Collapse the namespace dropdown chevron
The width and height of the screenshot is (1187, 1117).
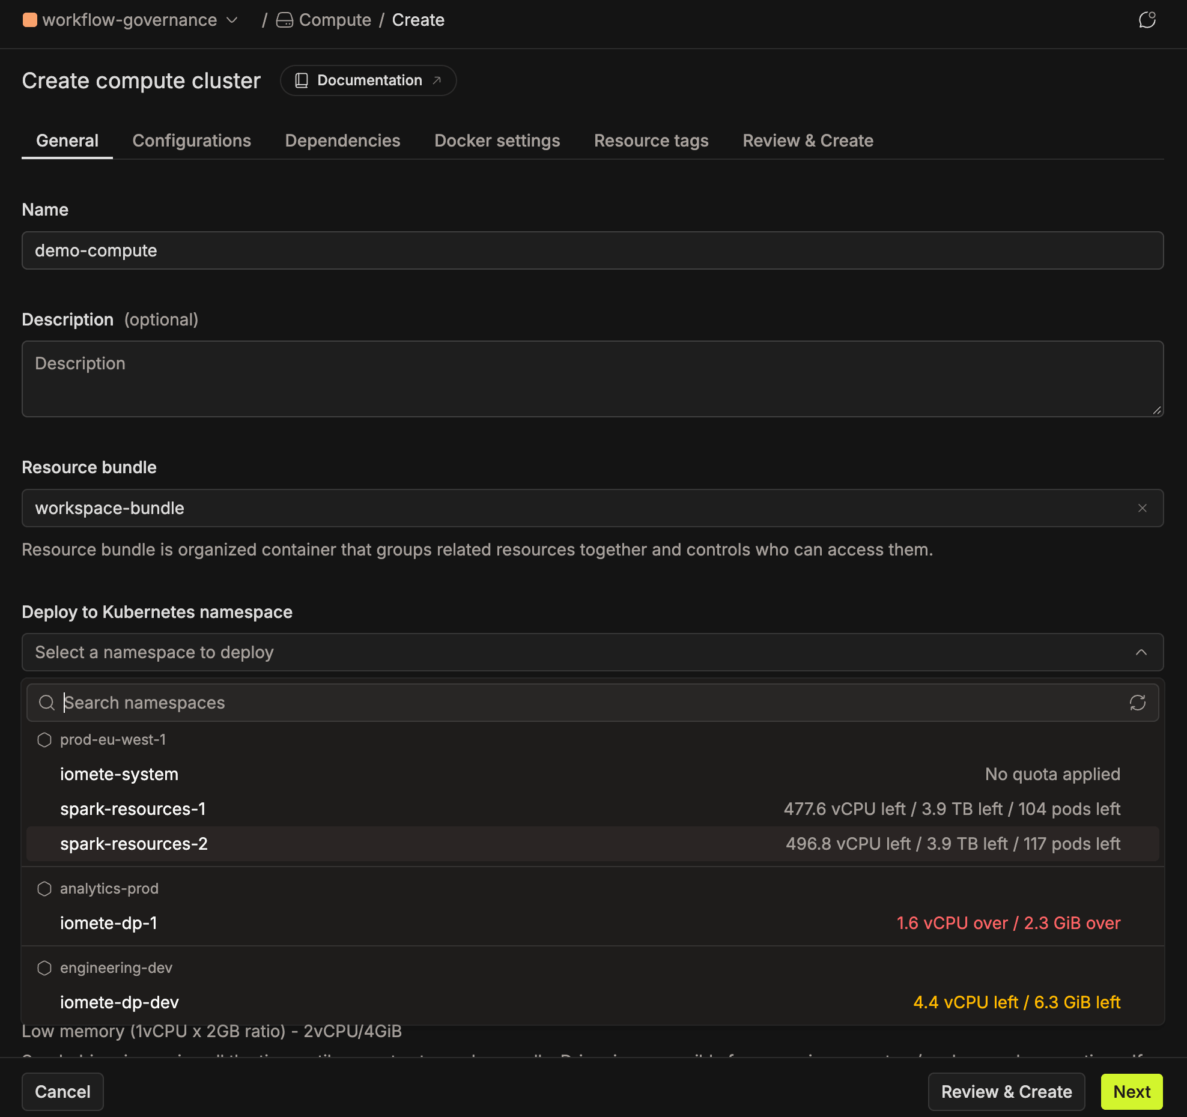pos(1141,652)
